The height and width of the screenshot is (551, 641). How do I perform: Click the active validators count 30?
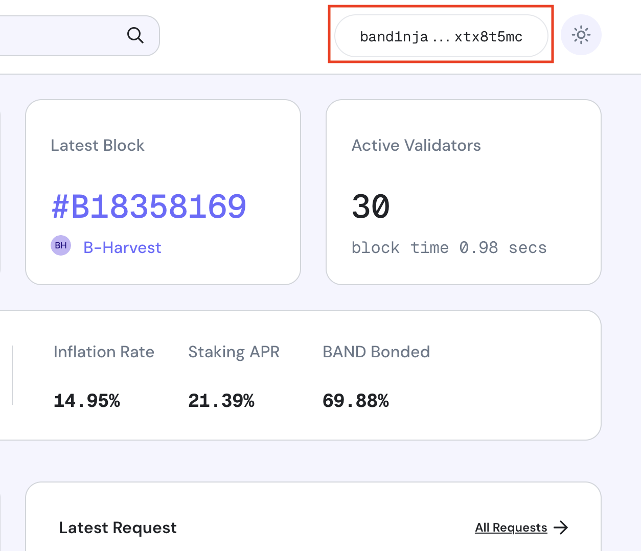[x=371, y=207]
